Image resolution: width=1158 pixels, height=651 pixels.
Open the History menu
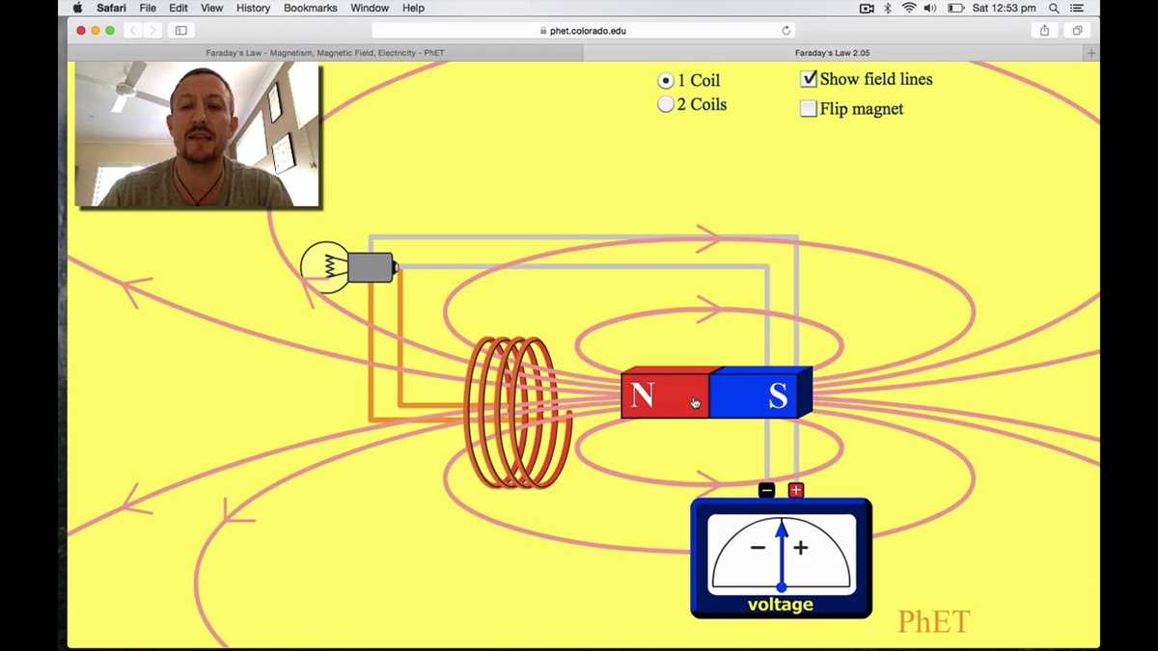[x=253, y=8]
